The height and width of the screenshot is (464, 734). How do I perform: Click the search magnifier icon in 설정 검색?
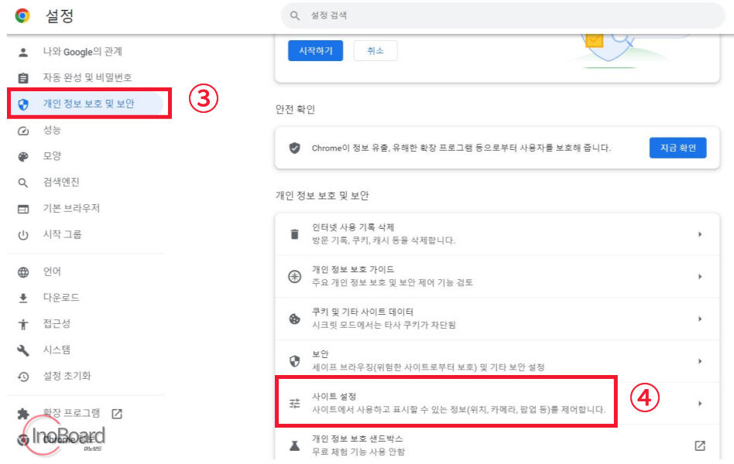(x=295, y=15)
